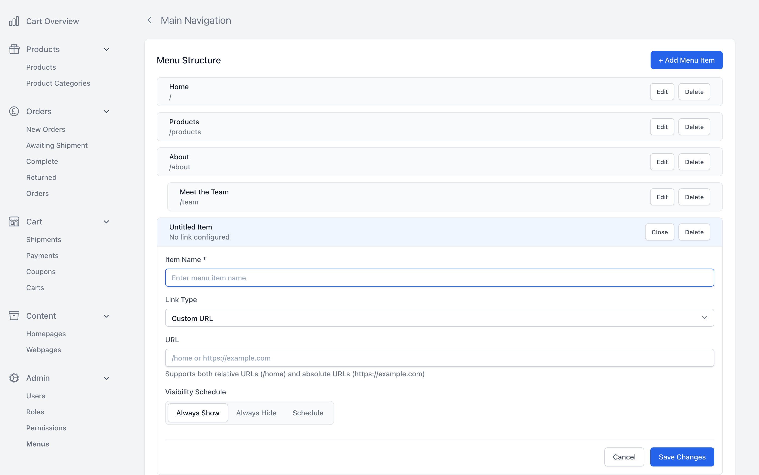Collapse the Orders sidebar section chevron
Screen dimensions: 759x475
point(106,112)
